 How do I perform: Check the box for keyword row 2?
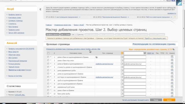coord(48,60)
